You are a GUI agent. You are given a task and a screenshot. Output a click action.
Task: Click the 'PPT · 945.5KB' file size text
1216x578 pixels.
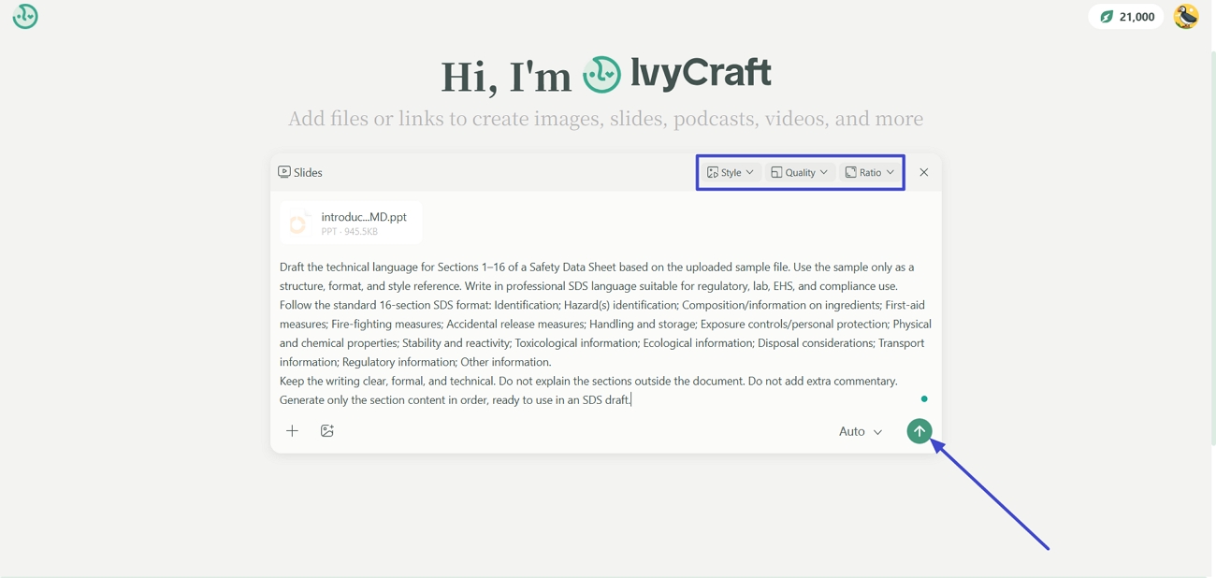point(350,231)
